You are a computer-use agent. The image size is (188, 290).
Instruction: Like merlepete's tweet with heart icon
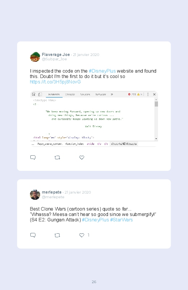coord(82,235)
